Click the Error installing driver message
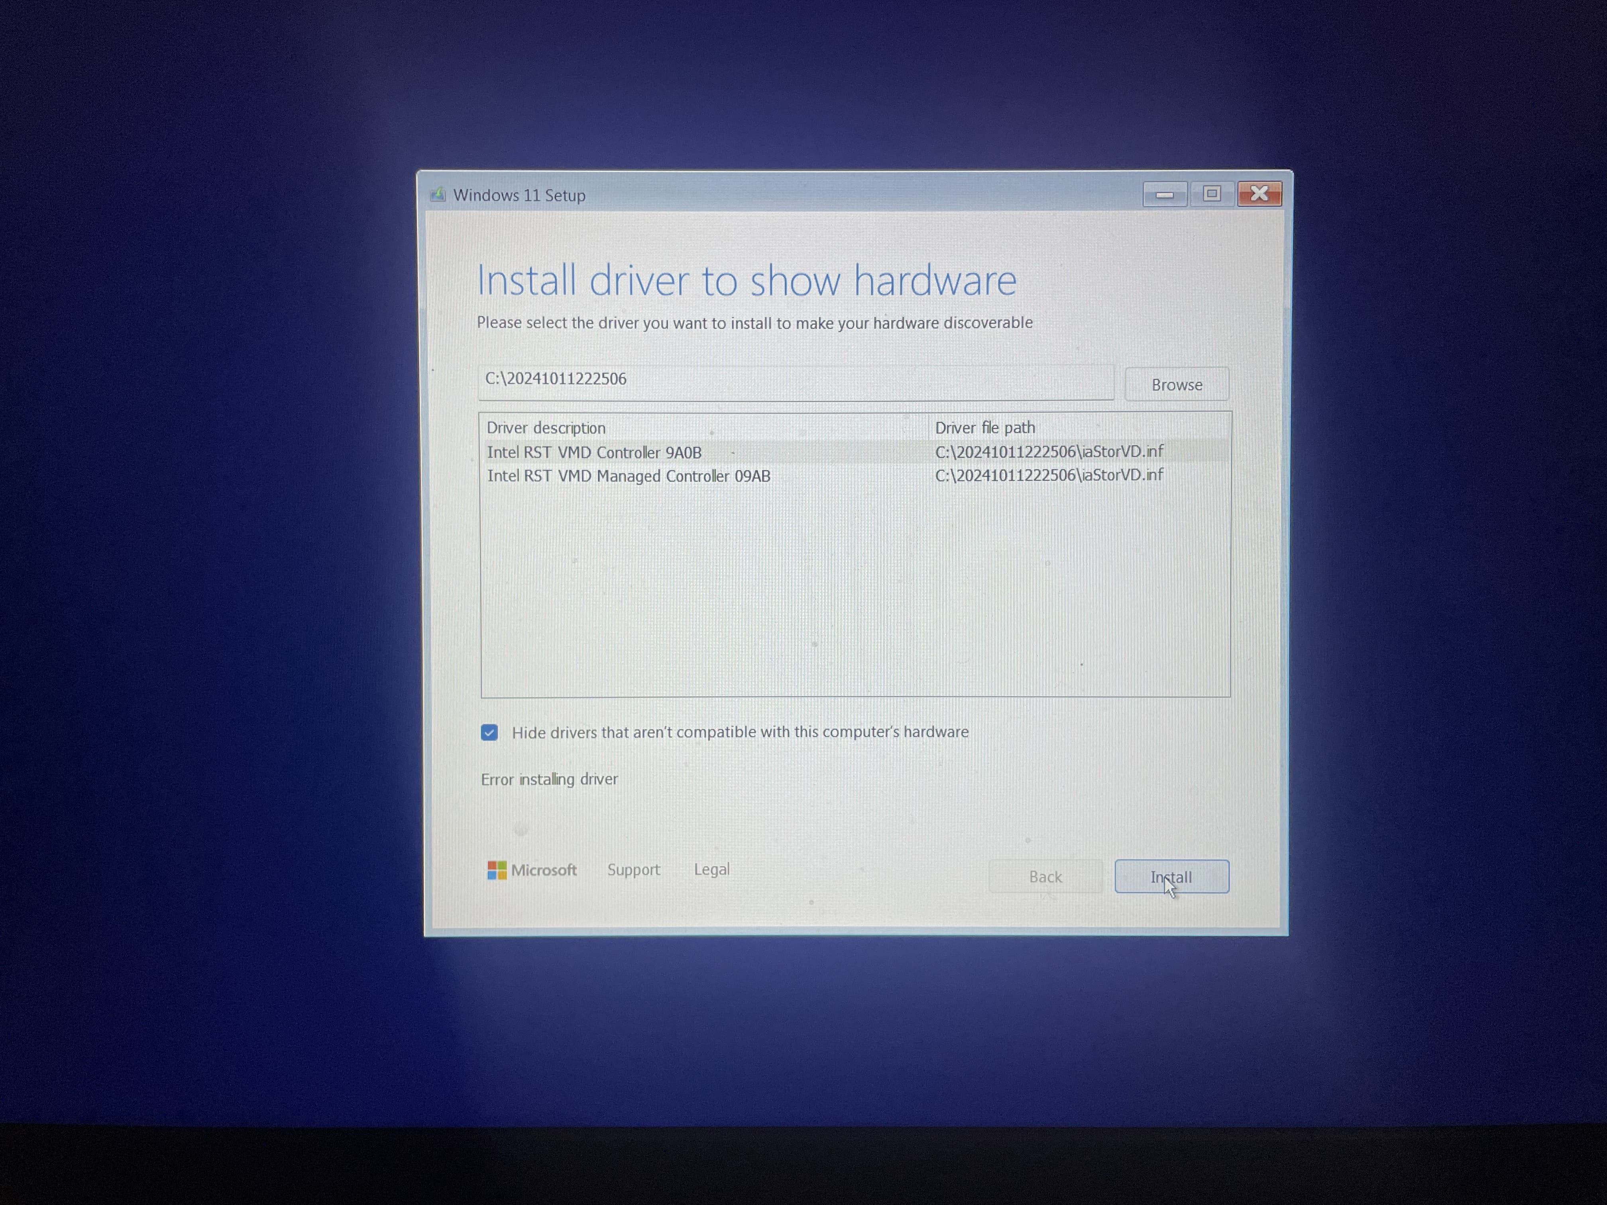Image resolution: width=1607 pixels, height=1205 pixels. point(549,779)
